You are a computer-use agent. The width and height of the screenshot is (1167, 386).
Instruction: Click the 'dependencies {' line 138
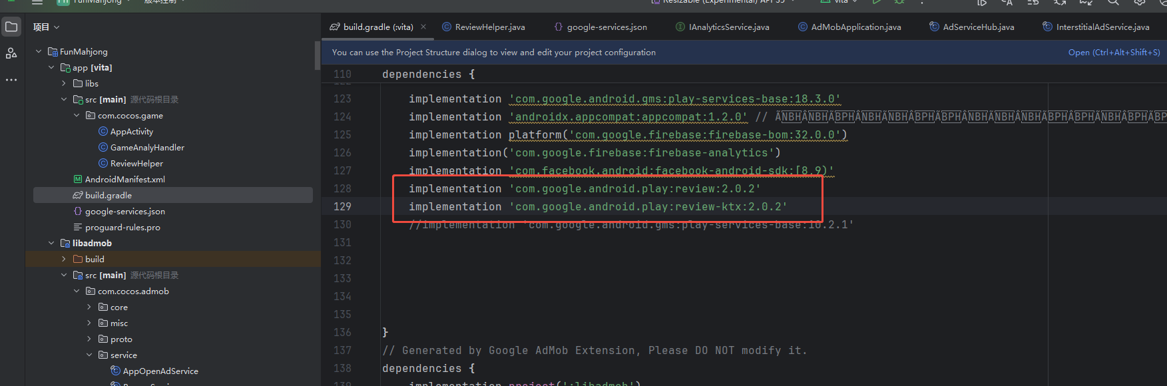coord(428,368)
